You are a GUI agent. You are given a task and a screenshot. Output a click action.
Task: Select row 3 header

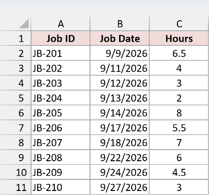coord(16,68)
